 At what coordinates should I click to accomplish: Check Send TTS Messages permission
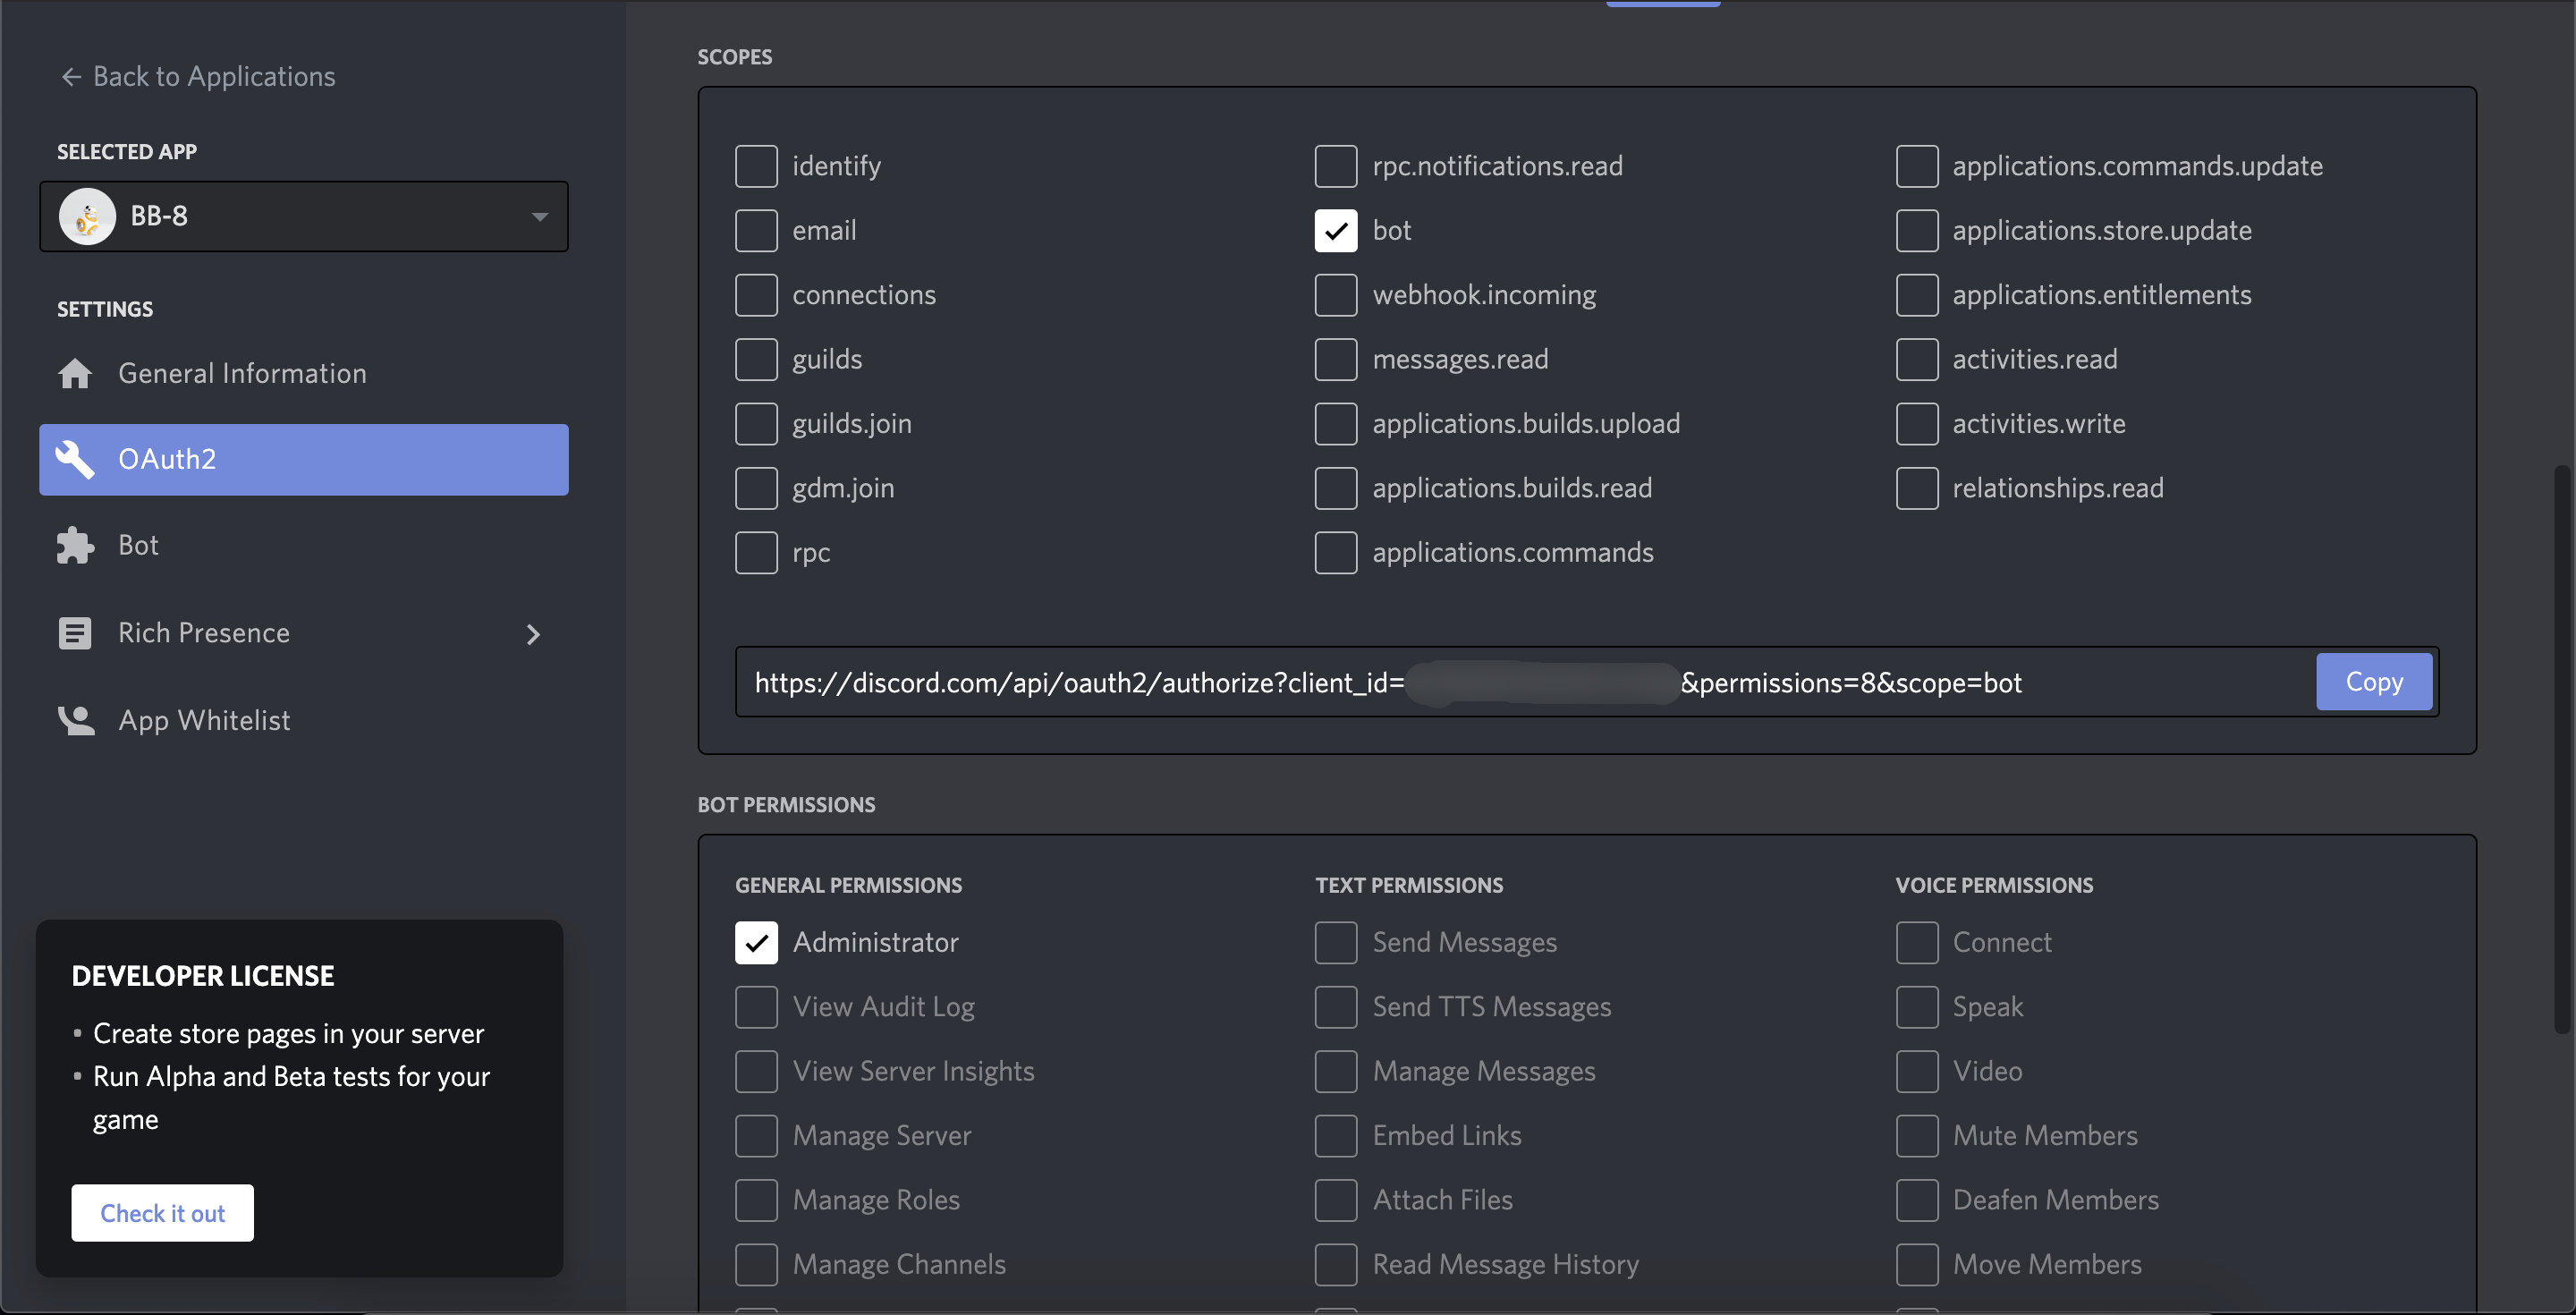click(1336, 1007)
